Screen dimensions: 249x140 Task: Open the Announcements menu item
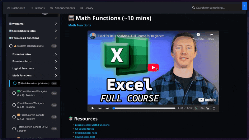(x=63, y=8)
